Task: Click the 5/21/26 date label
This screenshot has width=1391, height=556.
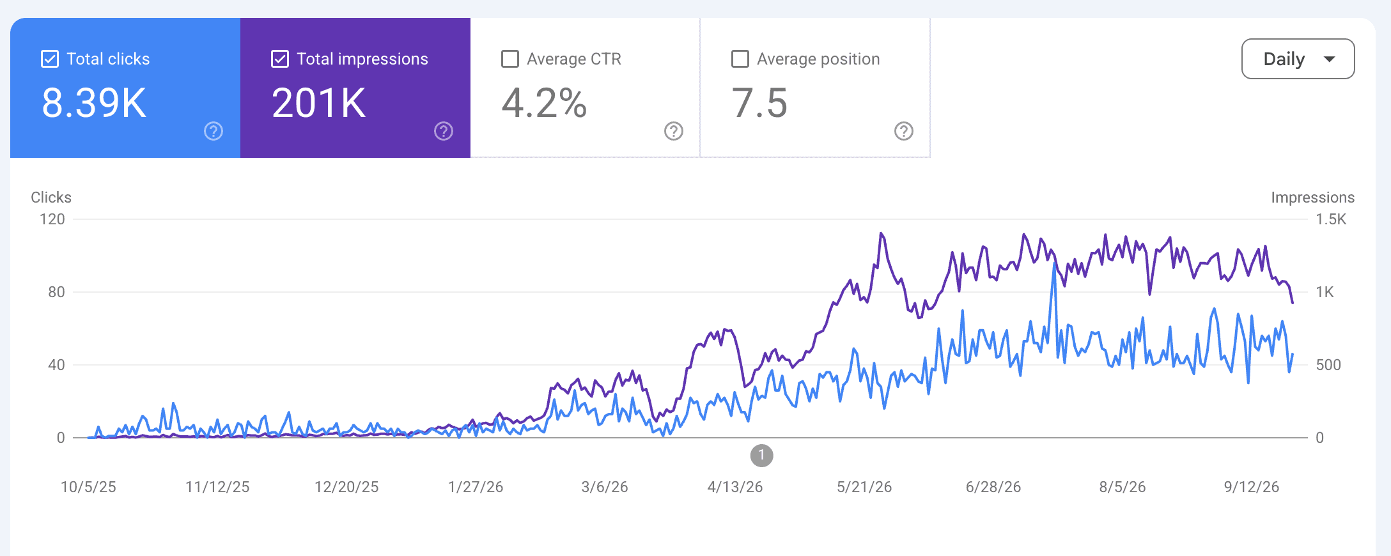Action: (x=864, y=487)
